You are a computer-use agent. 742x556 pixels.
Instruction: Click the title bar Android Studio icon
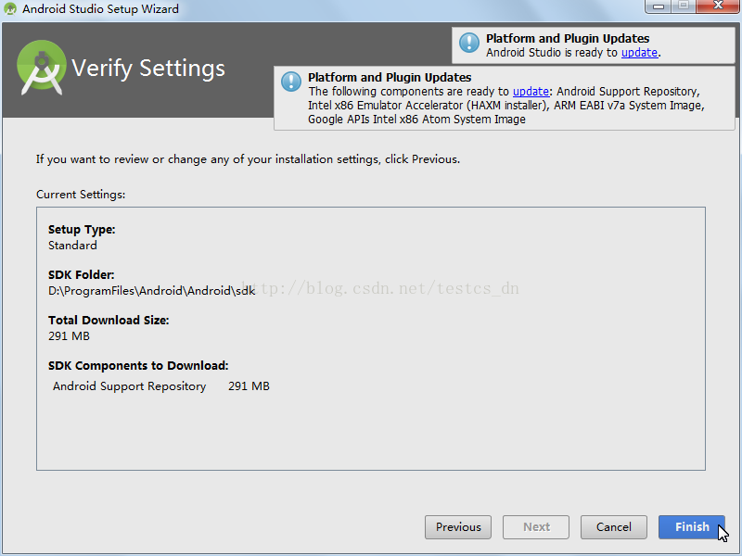[x=10, y=8]
